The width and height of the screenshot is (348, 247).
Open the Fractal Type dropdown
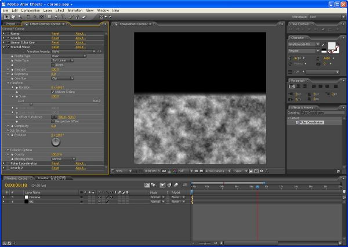click(x=69, y=56)
